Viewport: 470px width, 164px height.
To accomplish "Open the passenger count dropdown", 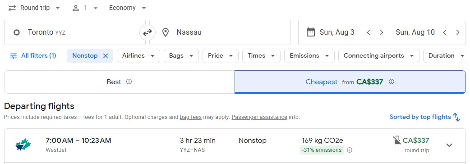I will coord(85,8).
